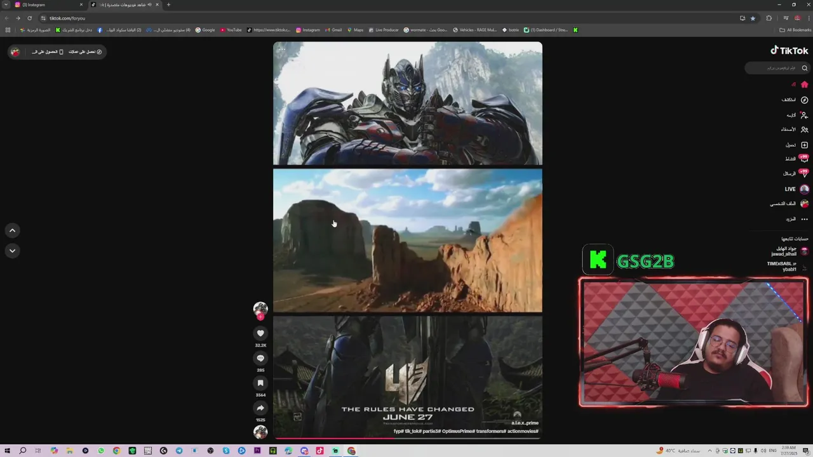Viewport: 813px width, 457px height.
Task: Open Activity notifications with 99+ badge
Action: click(x=804, y=159)
